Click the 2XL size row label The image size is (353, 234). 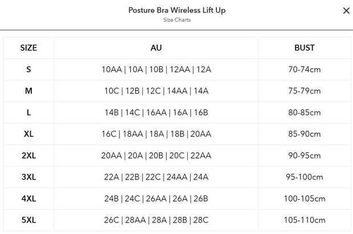coord(28,156)
